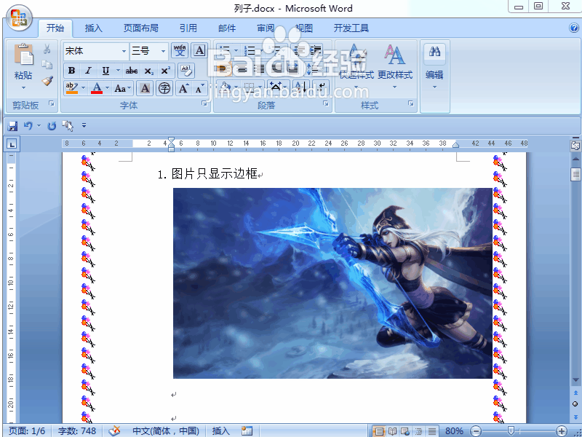The image size is (582, 437).
Task: Click the Grow Font icon
Action: point(183,87)
